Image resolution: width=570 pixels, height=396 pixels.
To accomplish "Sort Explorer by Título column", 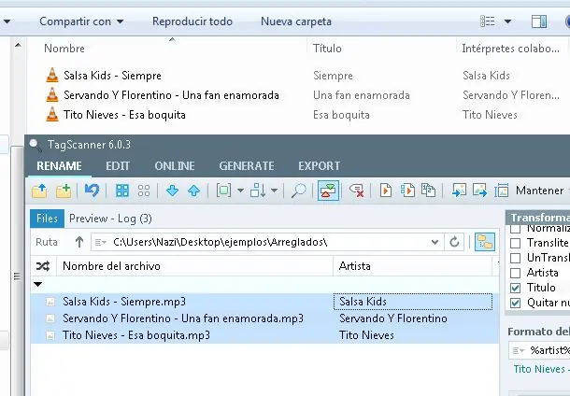I will [x=328, y=49].
